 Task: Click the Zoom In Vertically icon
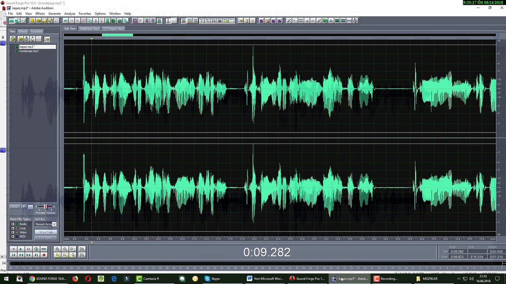[82, 249]
